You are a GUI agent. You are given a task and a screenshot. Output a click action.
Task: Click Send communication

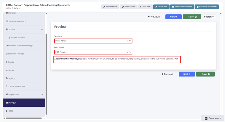[x=182, y=7]
